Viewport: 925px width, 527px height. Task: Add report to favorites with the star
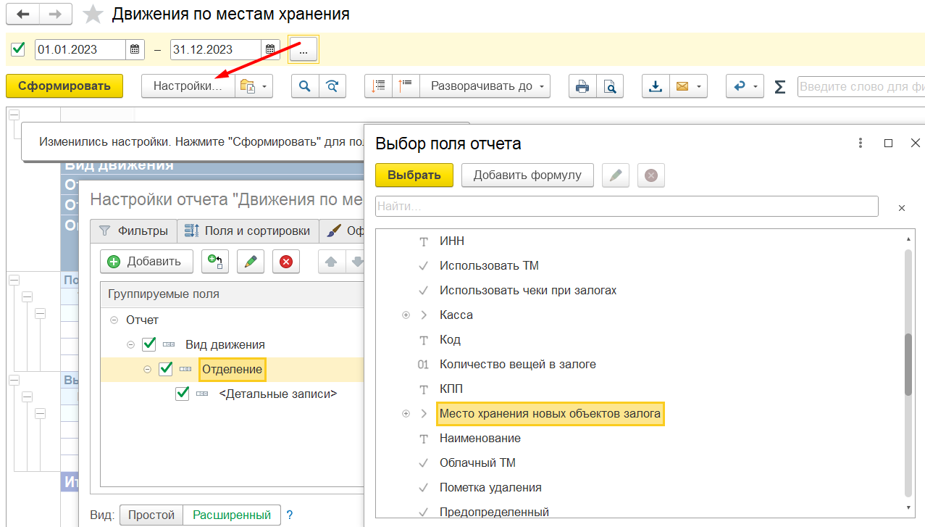(93, 14)
